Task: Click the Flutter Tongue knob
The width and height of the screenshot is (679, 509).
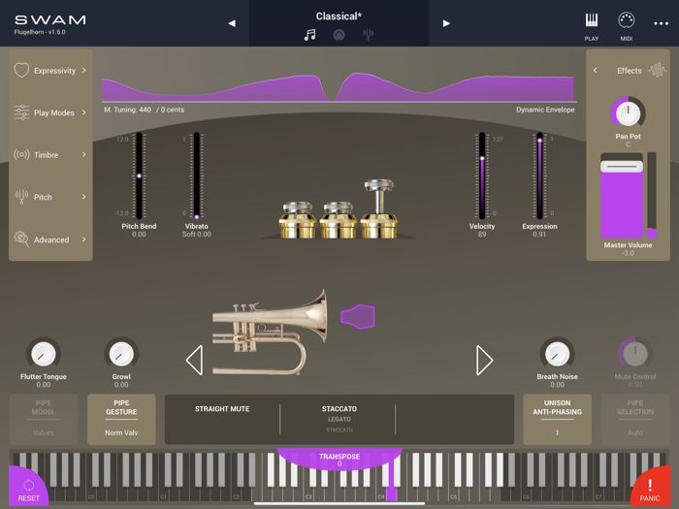Action: click(x=44, y=354)
